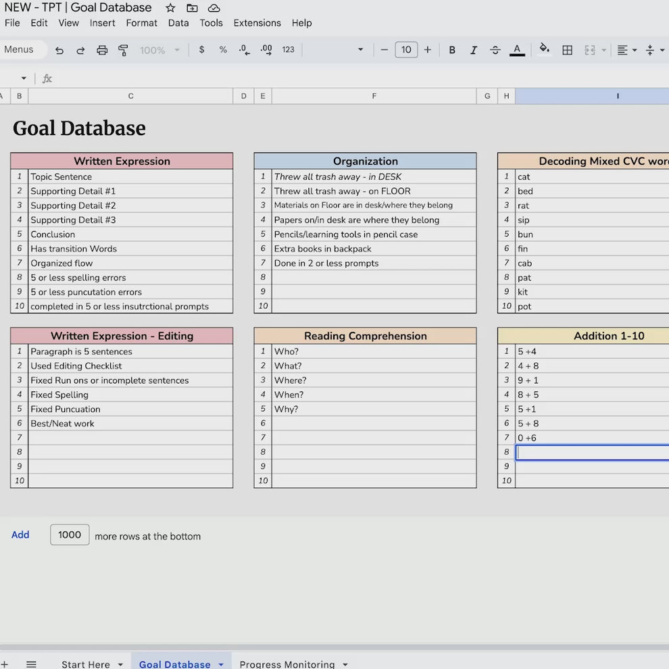Select column F header
This screenshot has width=669, height=669.
(374, 96)
